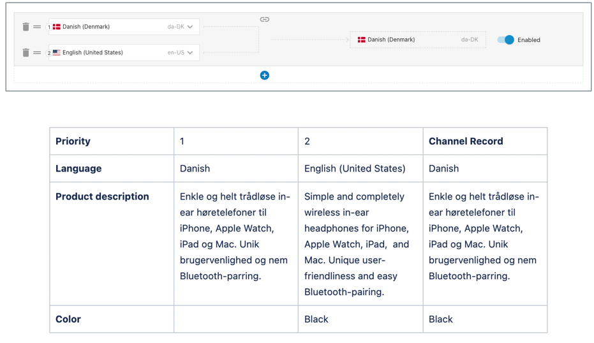Grab the drag handle of Danish row
594x343 pixels.
tap(37, 27)
